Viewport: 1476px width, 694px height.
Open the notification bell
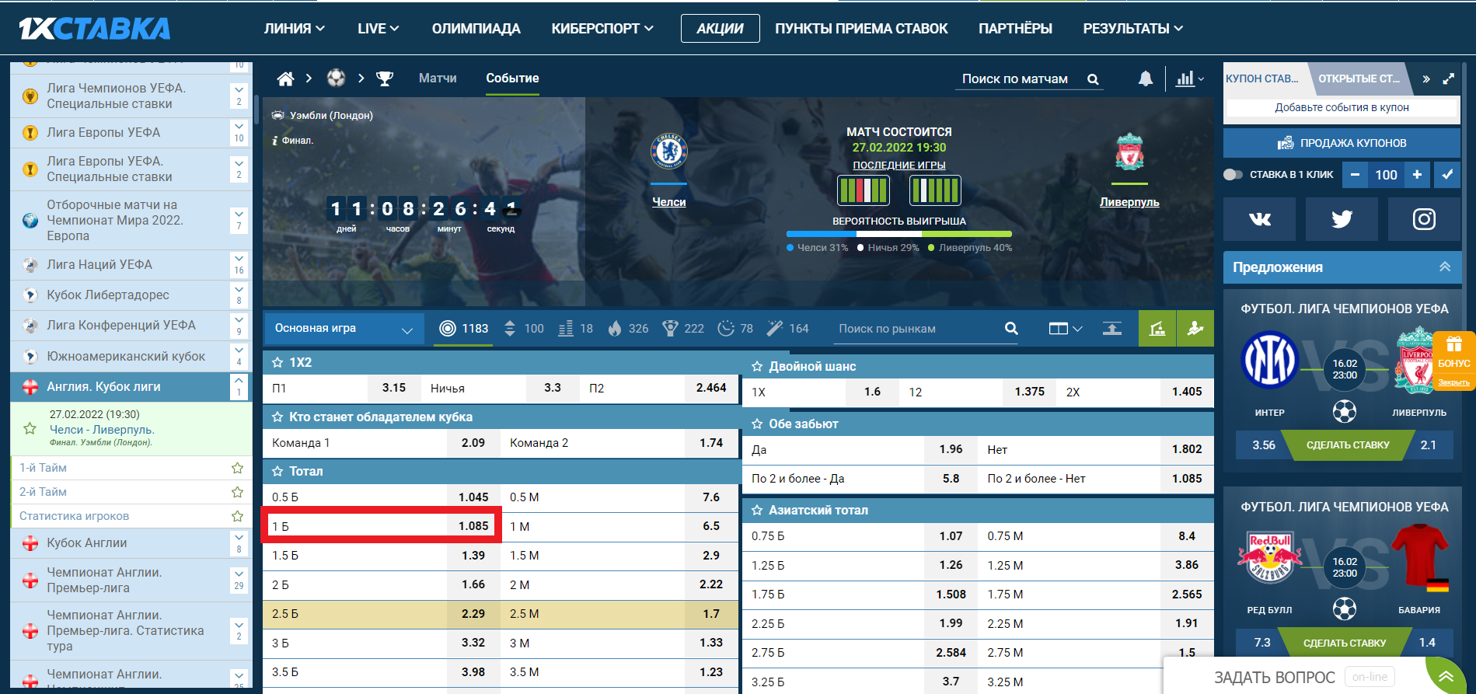1146,78
